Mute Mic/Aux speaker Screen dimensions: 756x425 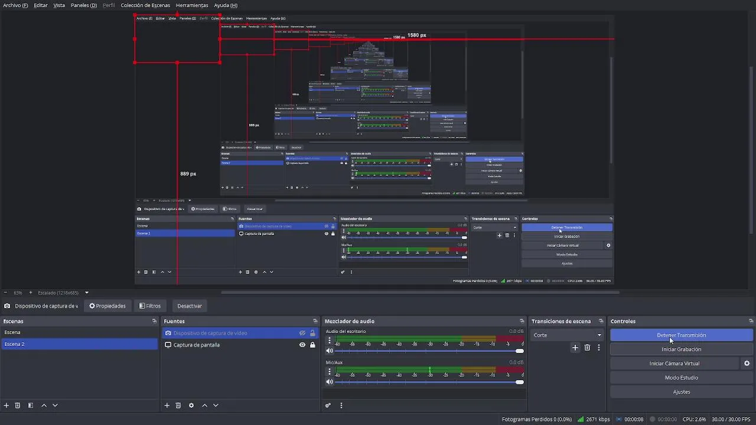pyautogui.click(x=330, y=382)
